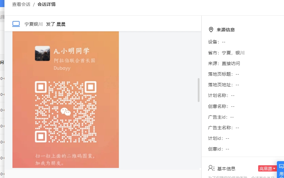Image resolution: width=284 pixels, height=178 pixels.
Task: Select the 省市：宁夏，银川 row
Action: 226,53
